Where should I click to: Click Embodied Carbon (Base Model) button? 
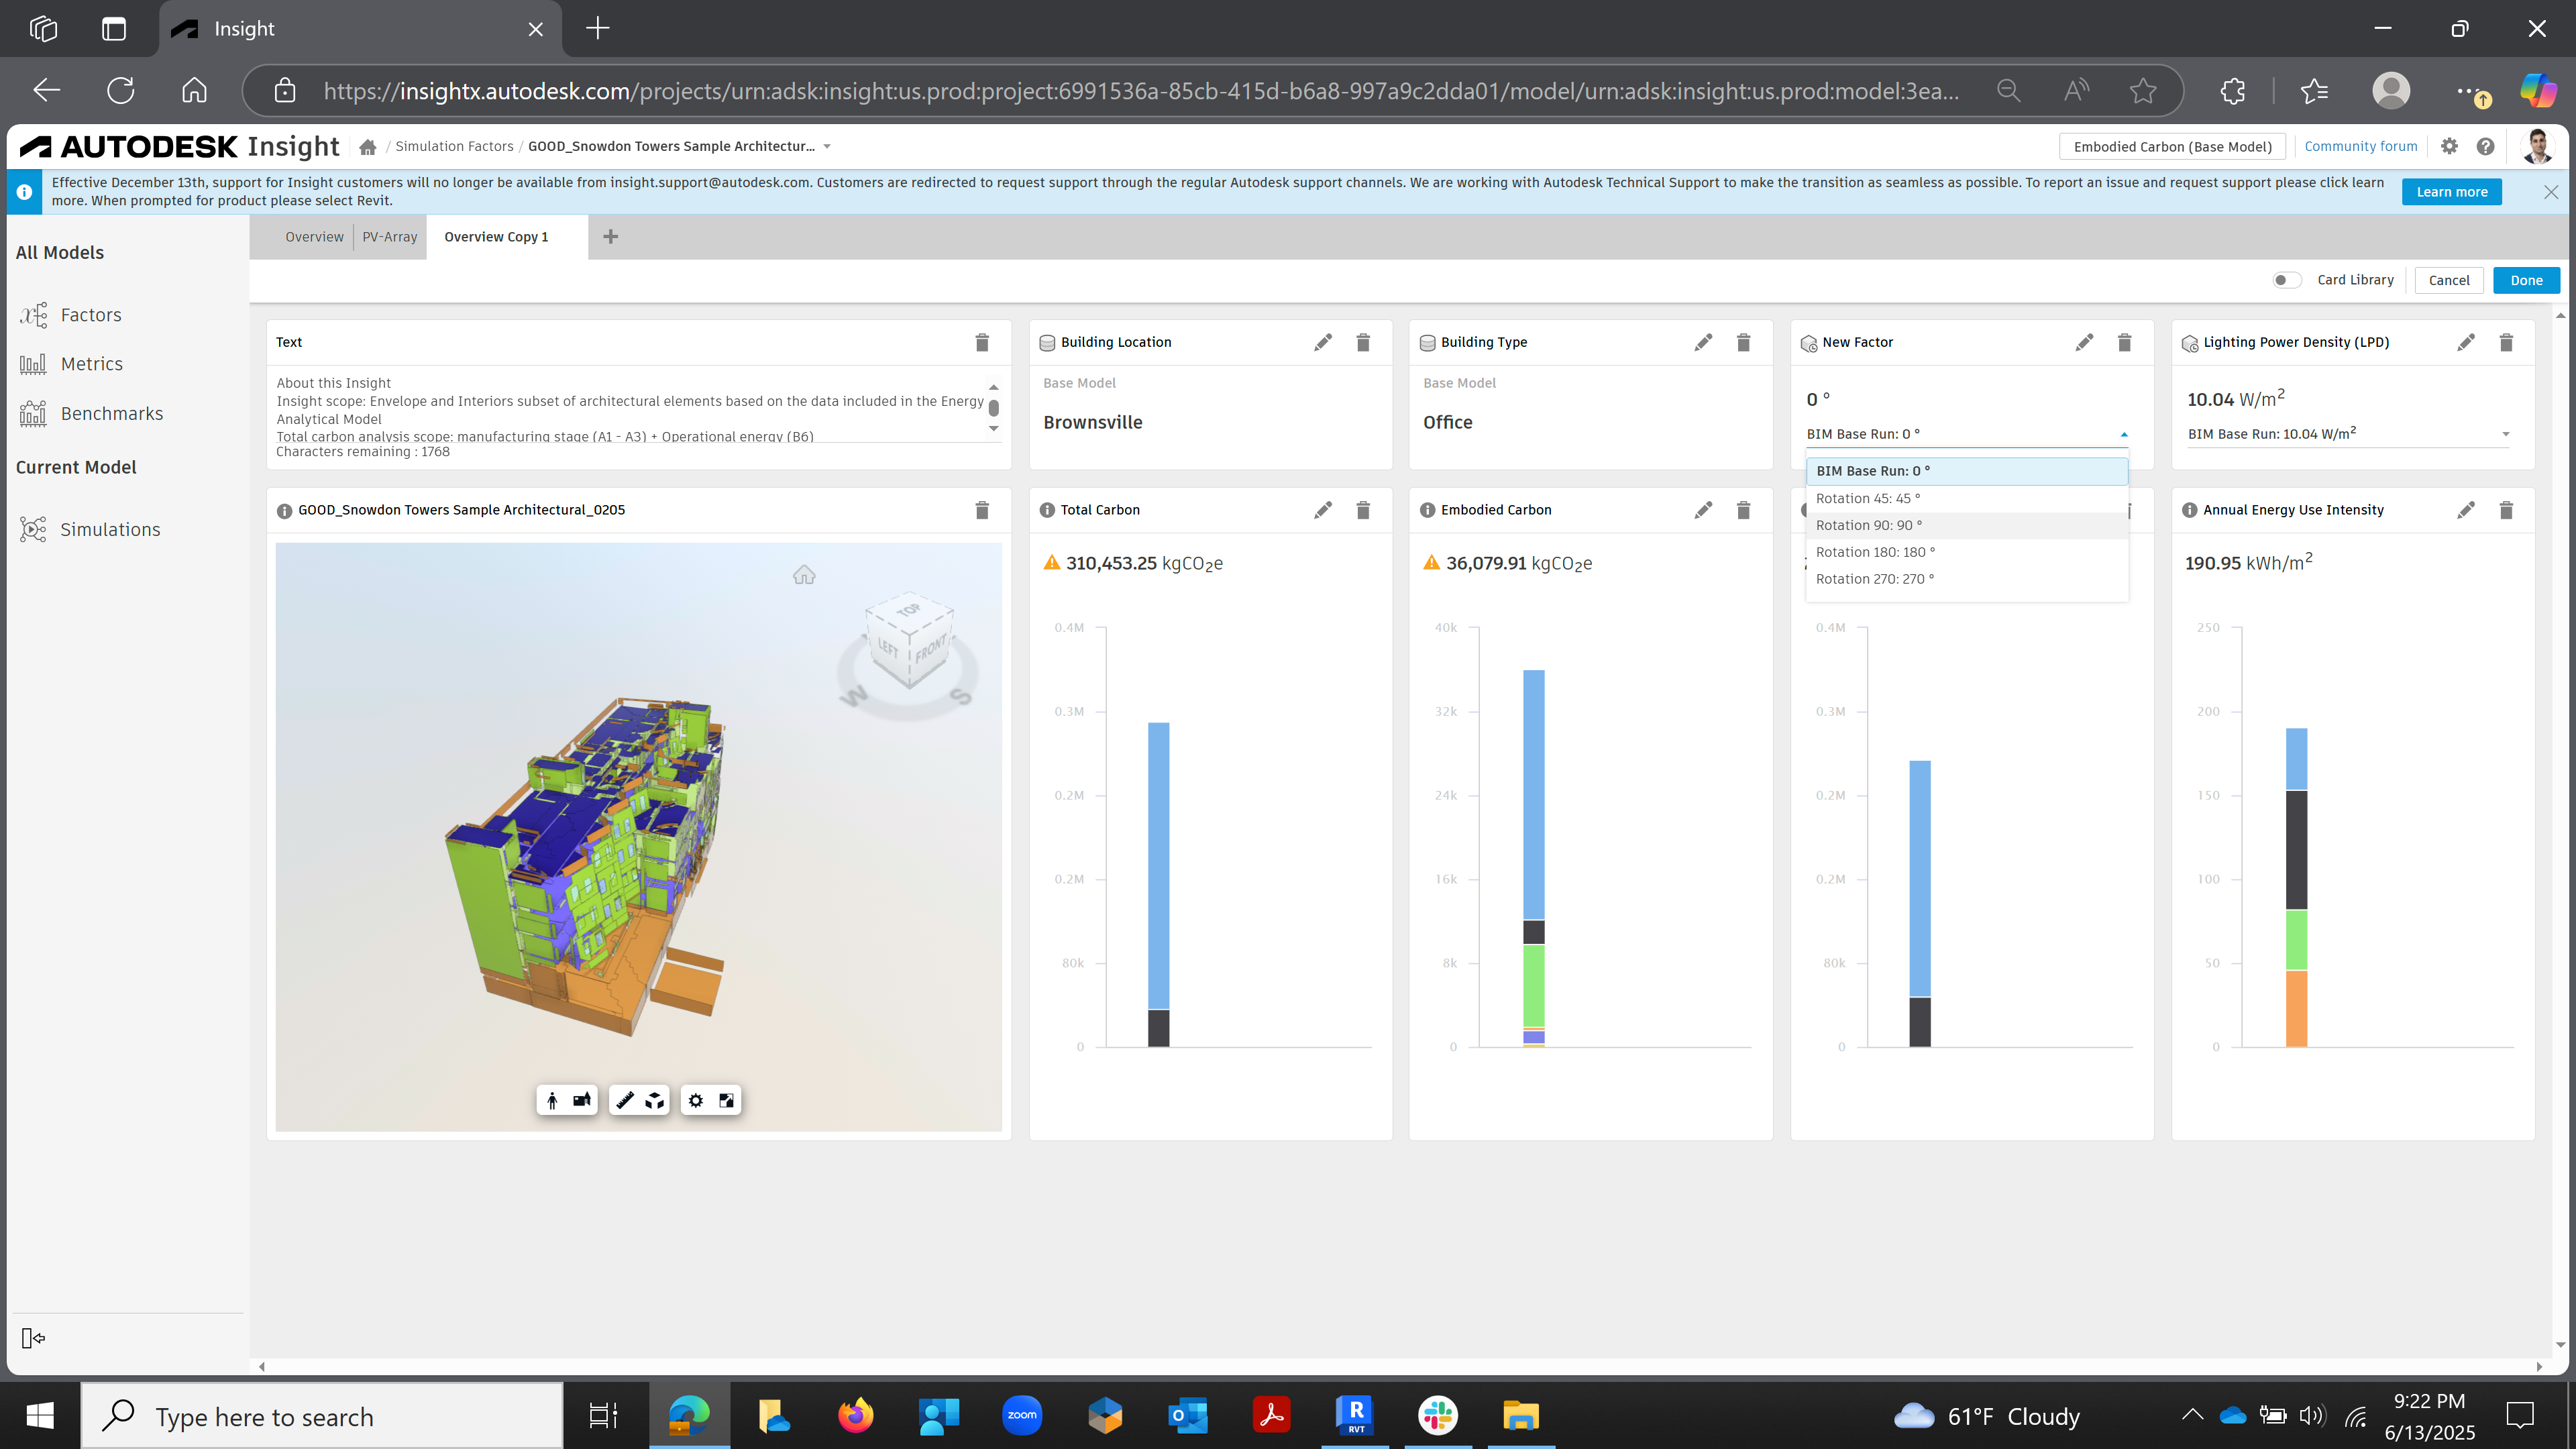[2172, 147]
